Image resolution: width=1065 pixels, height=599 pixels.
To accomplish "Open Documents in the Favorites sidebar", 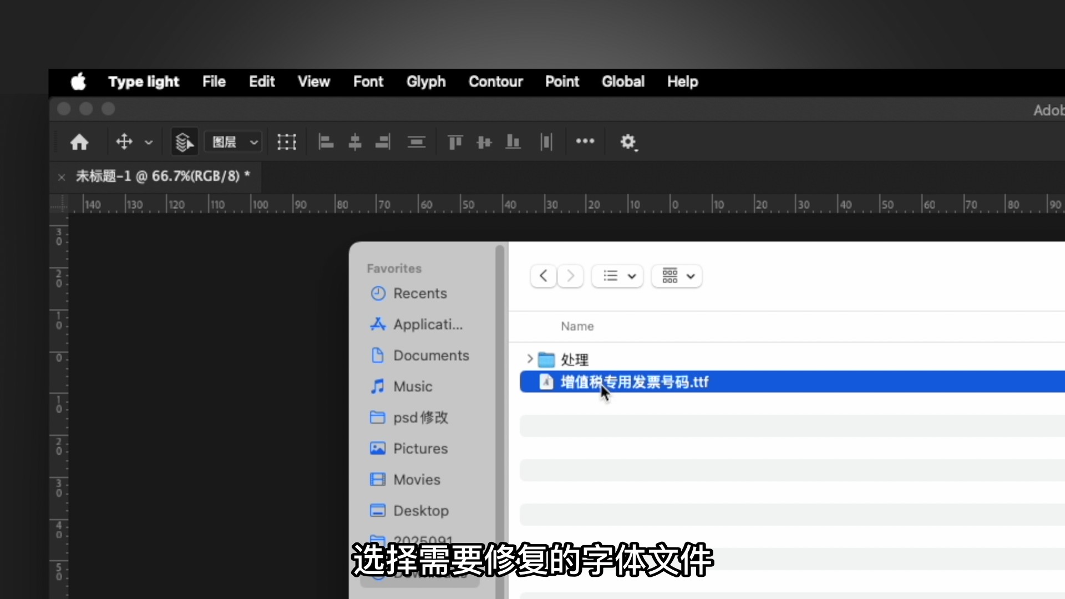I will tap(430, 356).
